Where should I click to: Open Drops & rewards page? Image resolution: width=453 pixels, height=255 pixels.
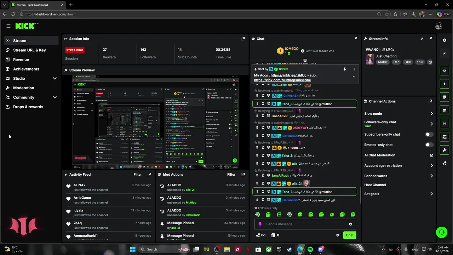(x=31, y=107)
